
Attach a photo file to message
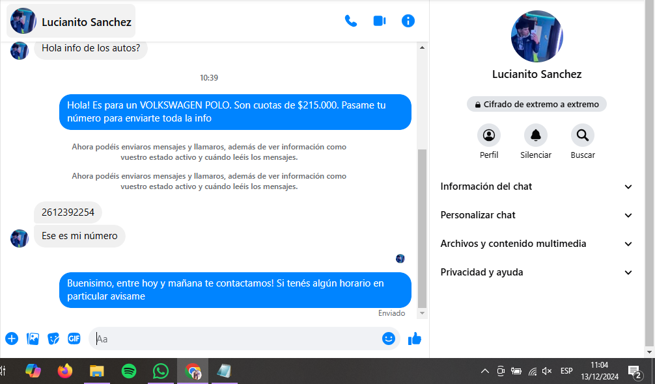[x=33, y=339]
